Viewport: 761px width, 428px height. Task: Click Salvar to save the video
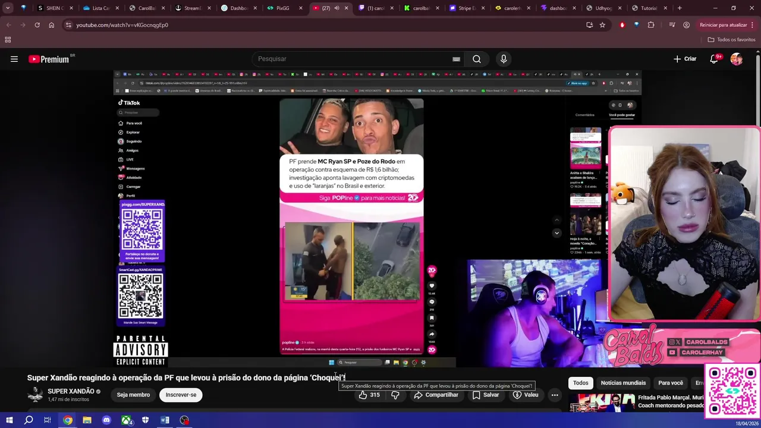click(486, 395)
